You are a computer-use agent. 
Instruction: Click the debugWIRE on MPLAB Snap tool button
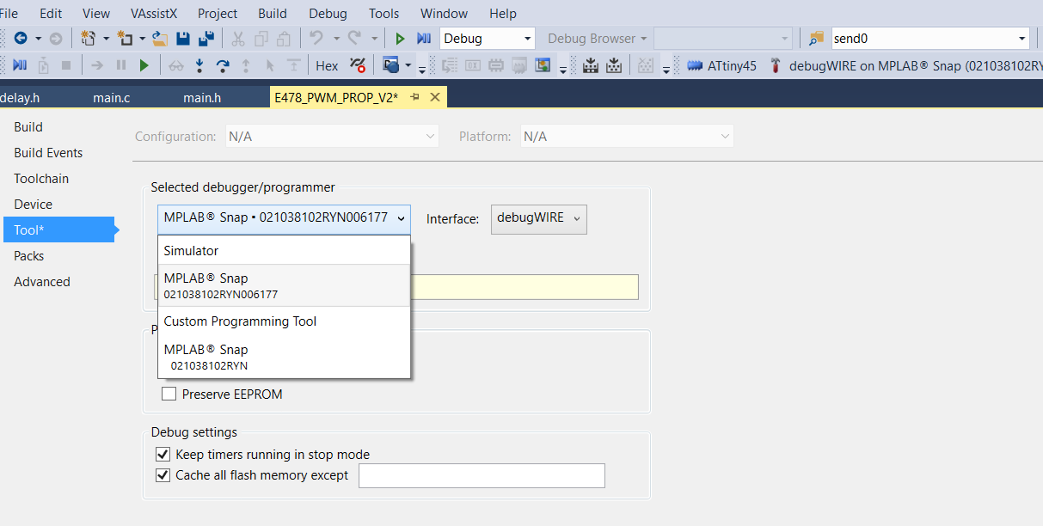click(x=905, y=65)
